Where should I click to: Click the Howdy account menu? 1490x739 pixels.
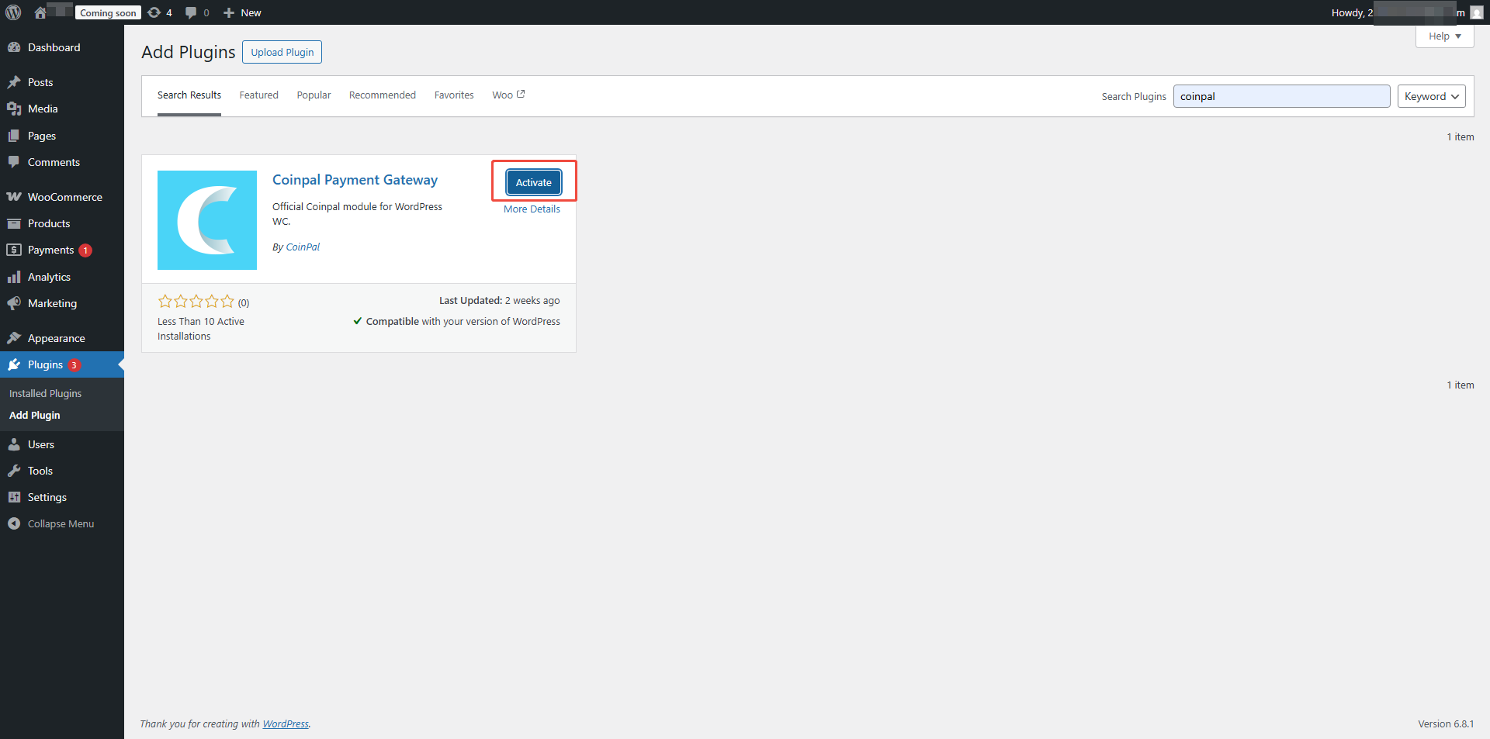[x=1406, y=12]
